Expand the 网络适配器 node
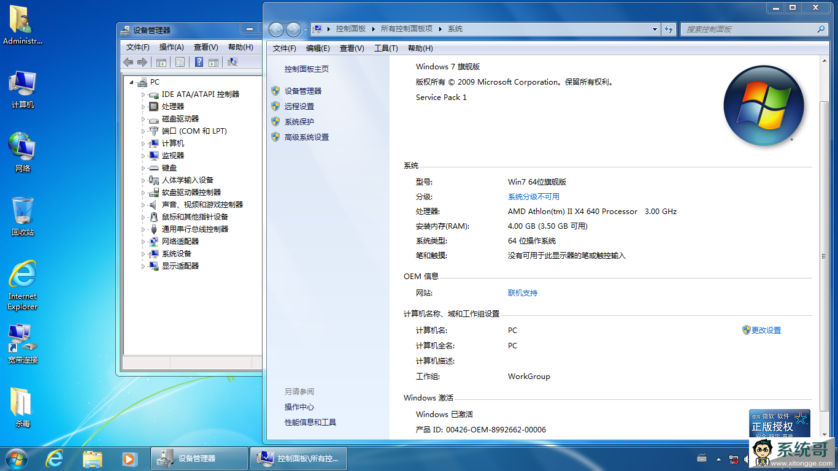The width and height of the screenshot is (838, 471). point(143,242)
